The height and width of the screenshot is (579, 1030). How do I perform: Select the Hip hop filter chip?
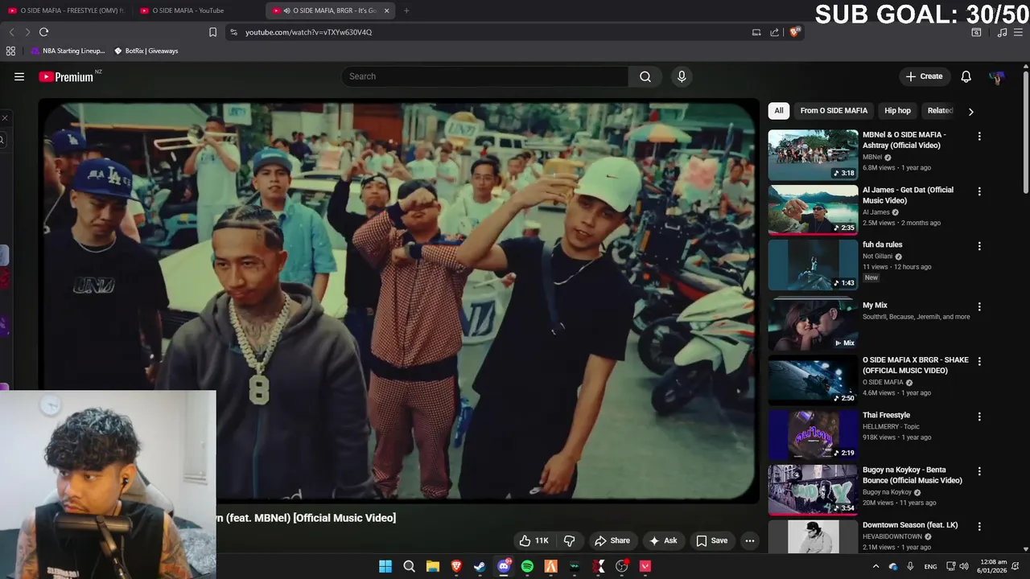pos(897,111)
